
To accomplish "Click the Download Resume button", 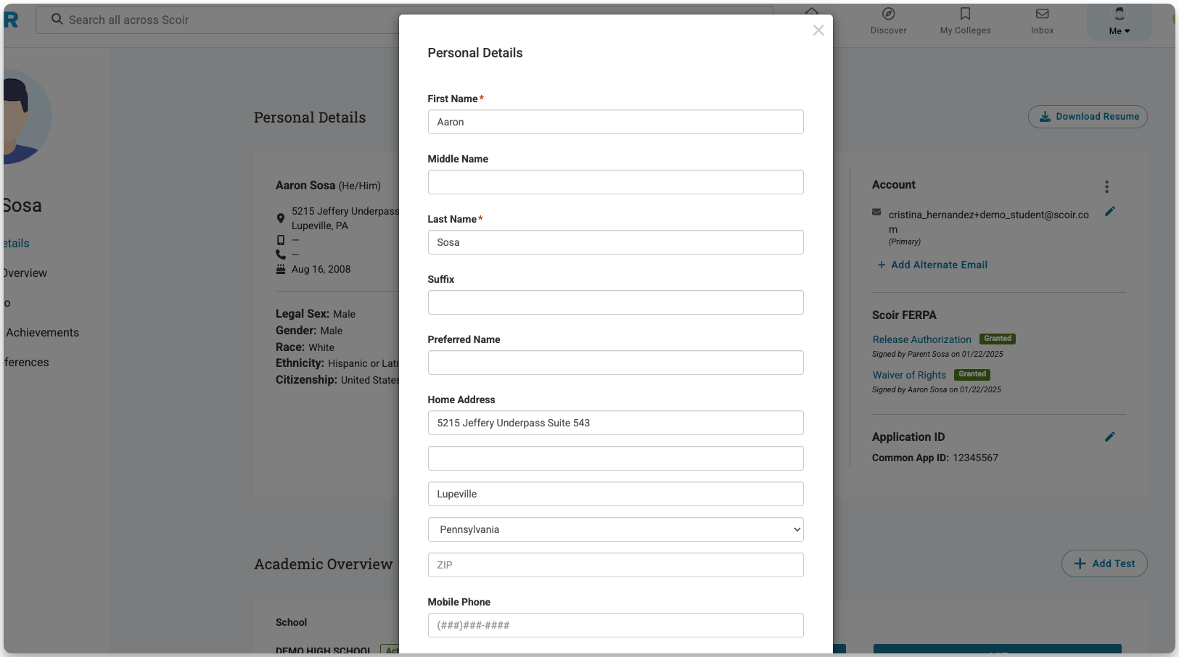I will point(1087,117).
